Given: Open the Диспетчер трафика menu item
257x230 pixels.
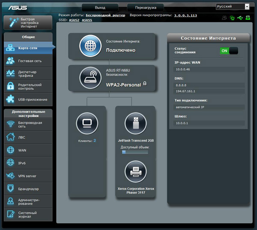Looking at the screenshot, I should pyautogui.click(x=28, y=74).
